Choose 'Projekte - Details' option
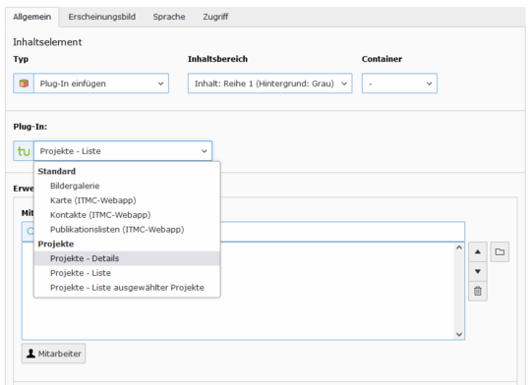Screen dimensions: 532x385 coord(127,258)
